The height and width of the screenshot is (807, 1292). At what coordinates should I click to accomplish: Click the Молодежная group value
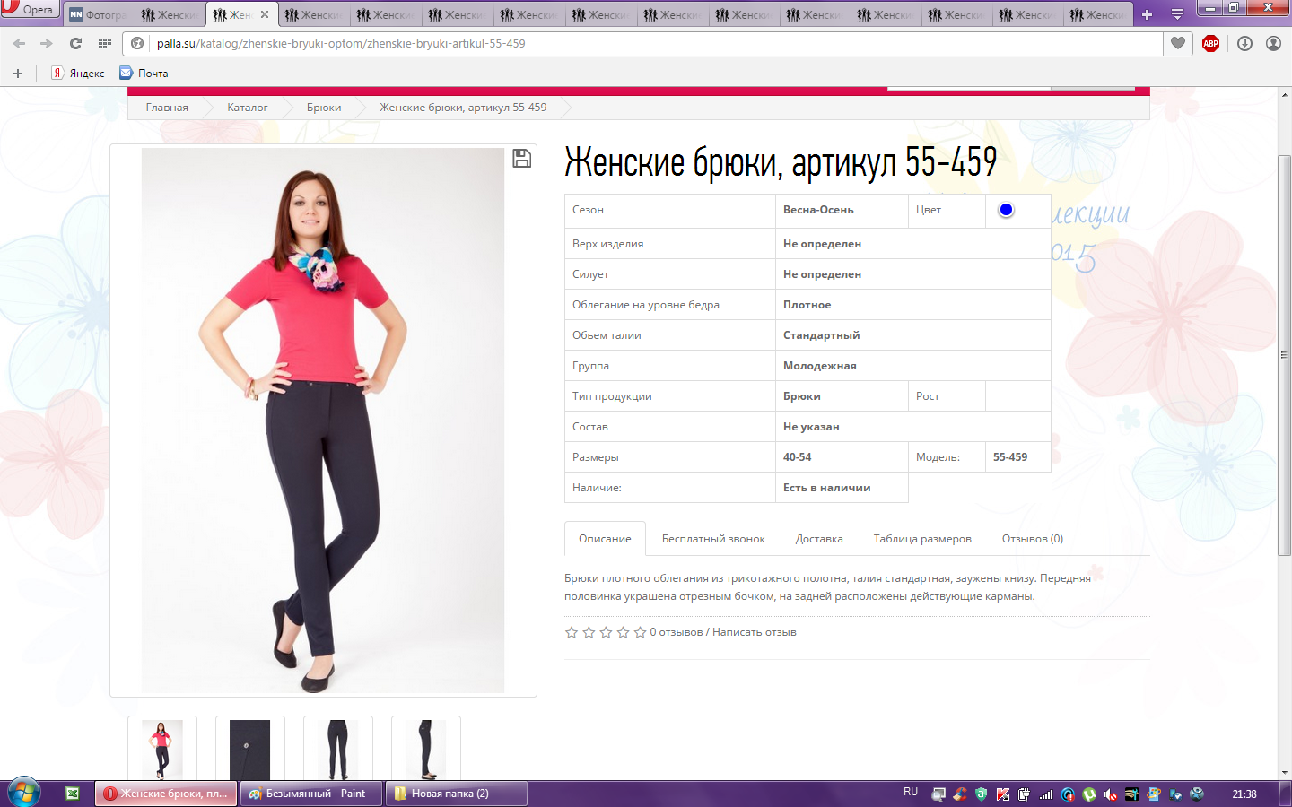click(819, 366)
